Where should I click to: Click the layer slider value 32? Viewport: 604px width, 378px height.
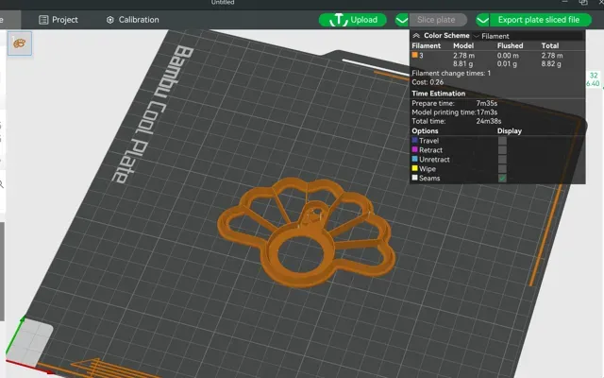[594, 76]
